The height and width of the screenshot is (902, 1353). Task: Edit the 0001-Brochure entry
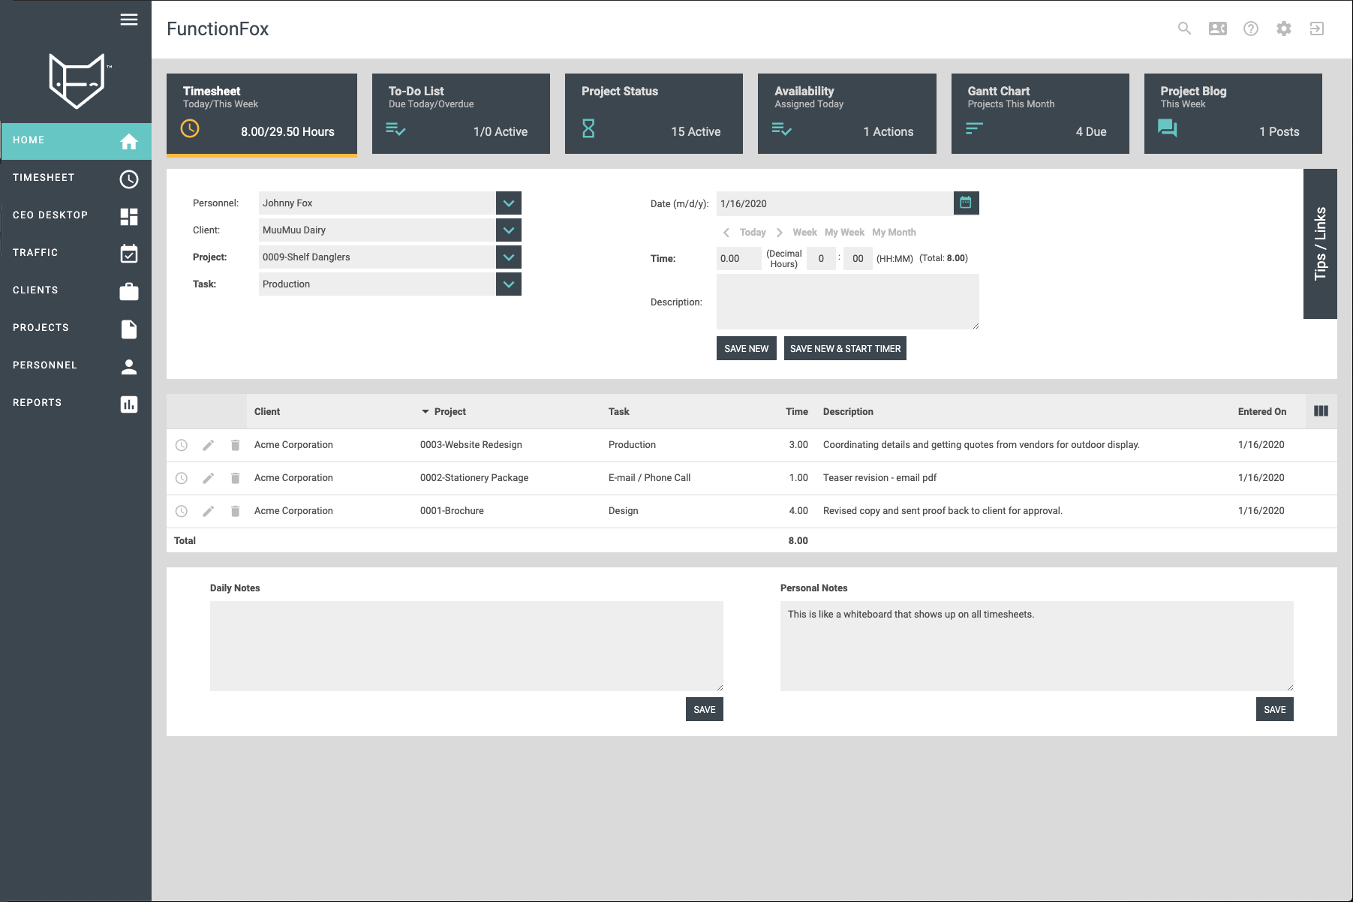pos(209,511)
